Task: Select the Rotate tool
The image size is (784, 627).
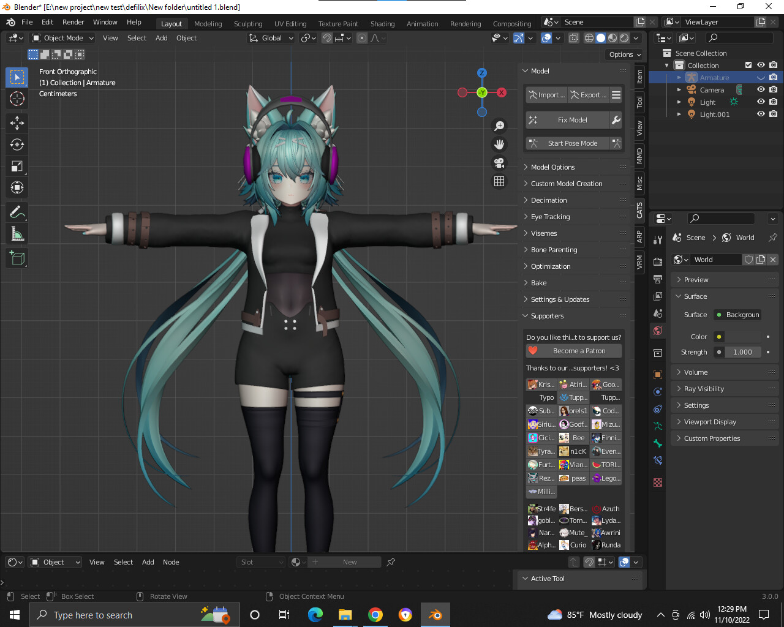Action: click(x=17, y=145)
